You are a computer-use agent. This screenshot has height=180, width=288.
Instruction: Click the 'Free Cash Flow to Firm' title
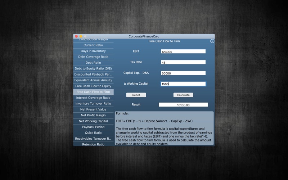164,41
